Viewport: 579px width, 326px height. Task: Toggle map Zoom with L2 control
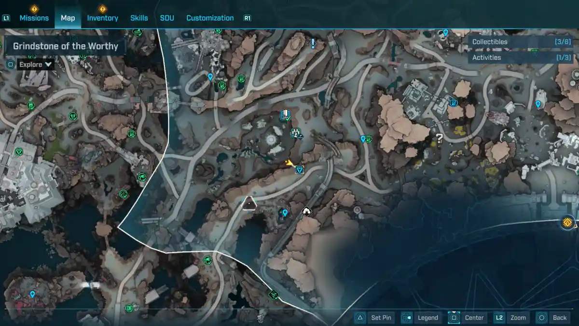click(499, 317)
